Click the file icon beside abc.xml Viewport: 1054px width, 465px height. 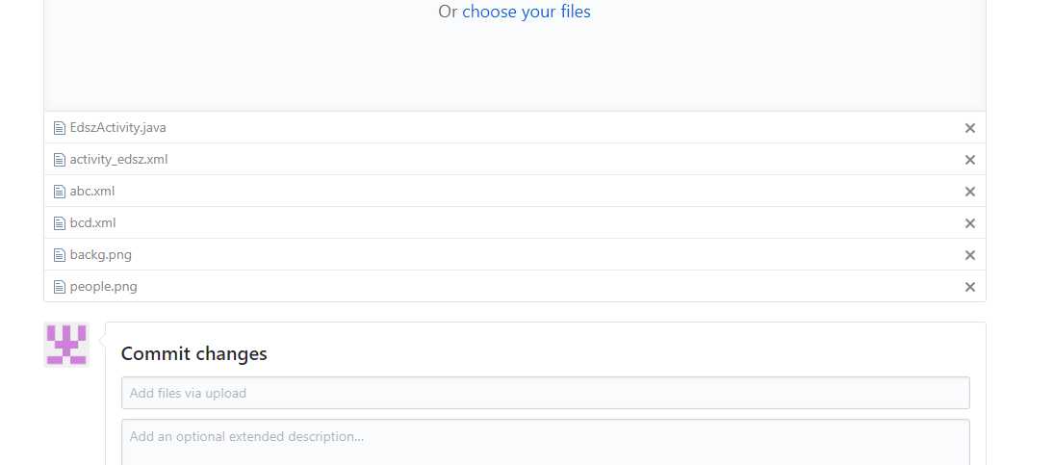click(x=59, y=191)
